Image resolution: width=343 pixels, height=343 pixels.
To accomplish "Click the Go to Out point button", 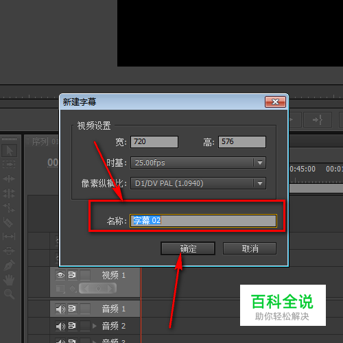I will pyautogui.click(x=318, y=119).
